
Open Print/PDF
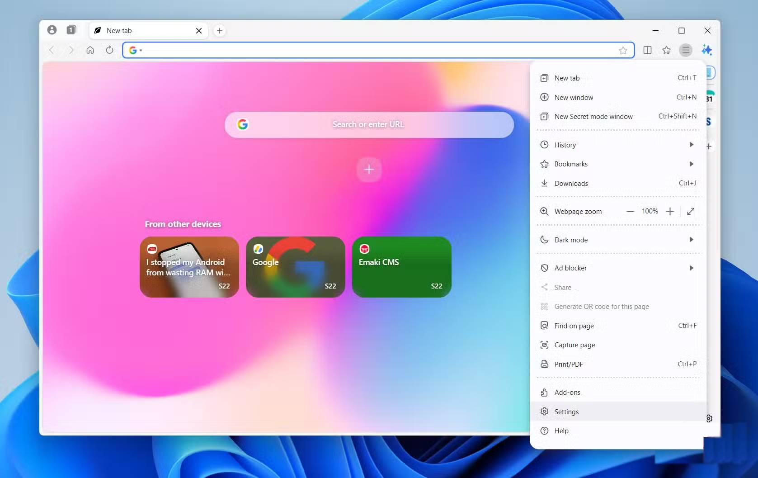coord(618,364)
